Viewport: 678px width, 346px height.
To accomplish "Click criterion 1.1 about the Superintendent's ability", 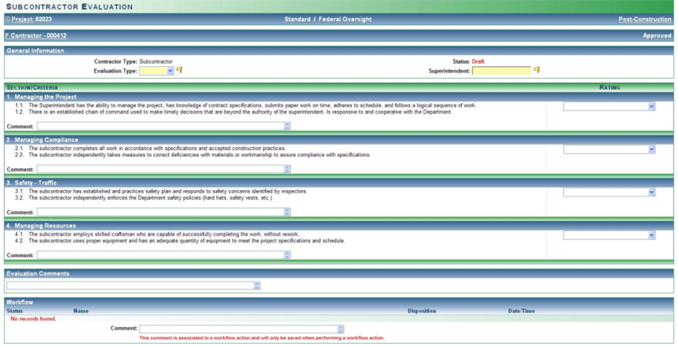I will [245, 106].
